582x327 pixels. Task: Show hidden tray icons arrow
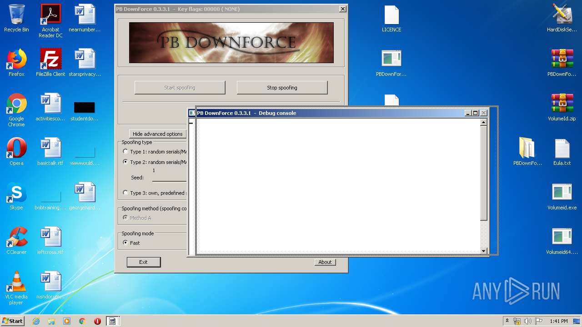point(507,321)
